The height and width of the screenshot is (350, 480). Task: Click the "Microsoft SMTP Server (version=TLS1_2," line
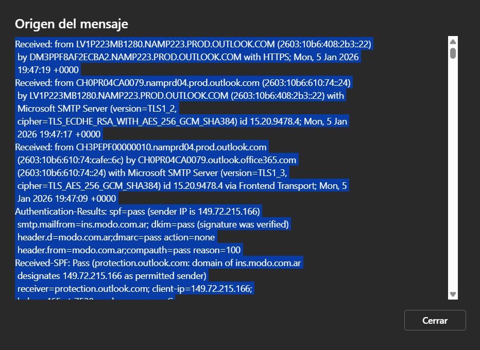coord(98,108)
